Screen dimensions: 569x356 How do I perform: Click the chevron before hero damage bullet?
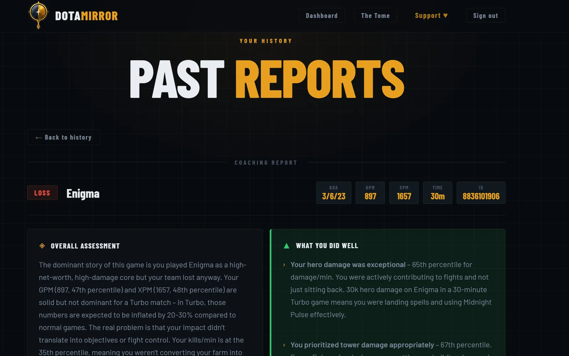(284, 265)
